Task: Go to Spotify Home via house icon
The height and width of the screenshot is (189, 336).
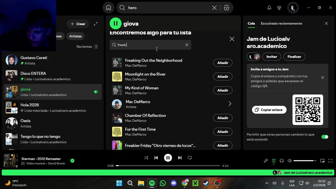Action: [108, 8]
